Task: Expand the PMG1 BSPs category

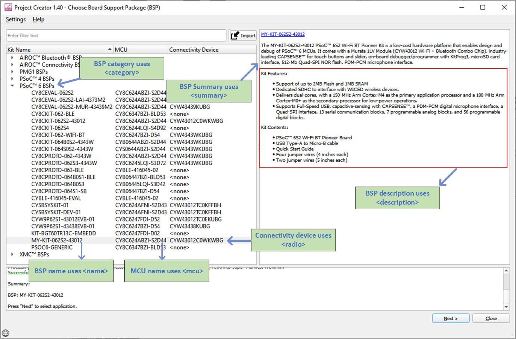Action: tap(12, 71)
